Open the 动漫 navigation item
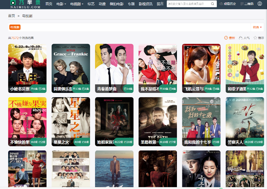 (x=102, y=4)
